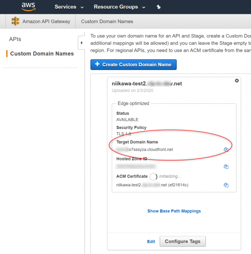Click Create Custom Domain Name button
Image resolution: width=251 pixels, height=254 pixels.
click(x=133, y=64)
